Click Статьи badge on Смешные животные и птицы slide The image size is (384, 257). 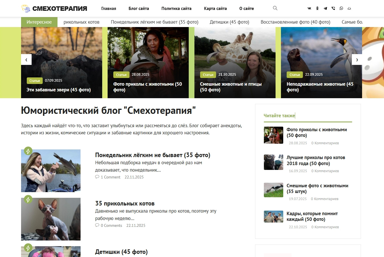click(208, 75)
